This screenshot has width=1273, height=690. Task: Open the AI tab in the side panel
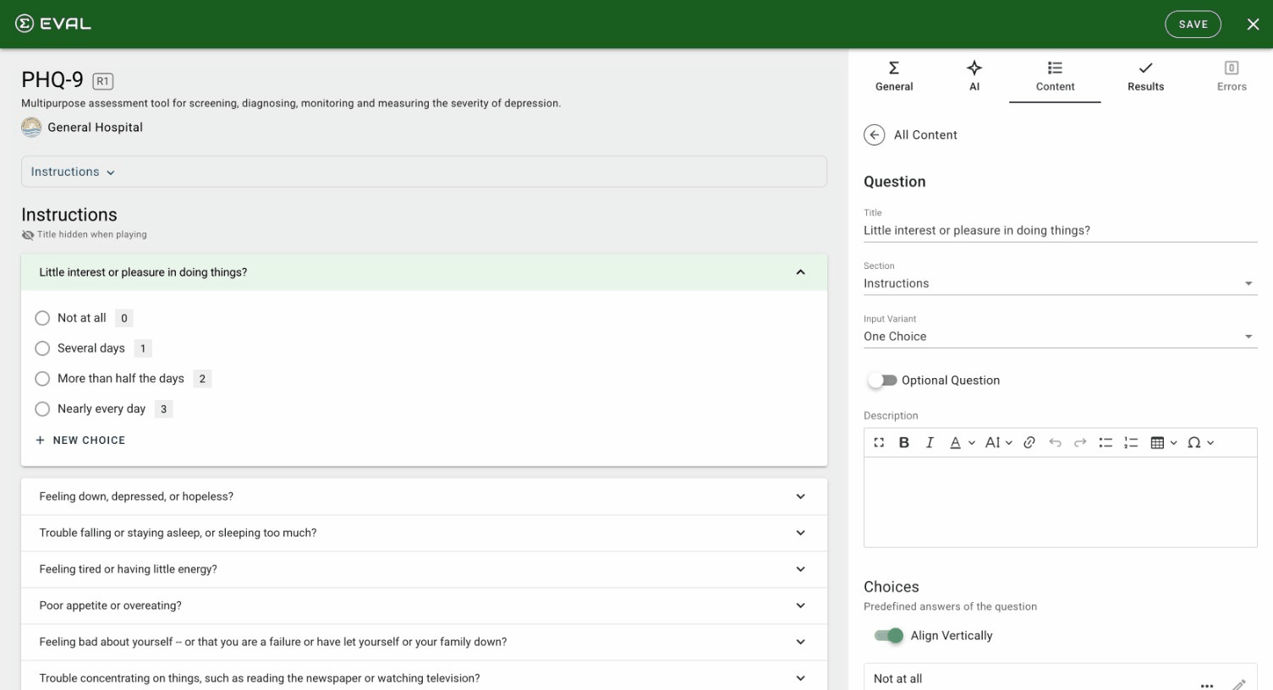point(974,75)
